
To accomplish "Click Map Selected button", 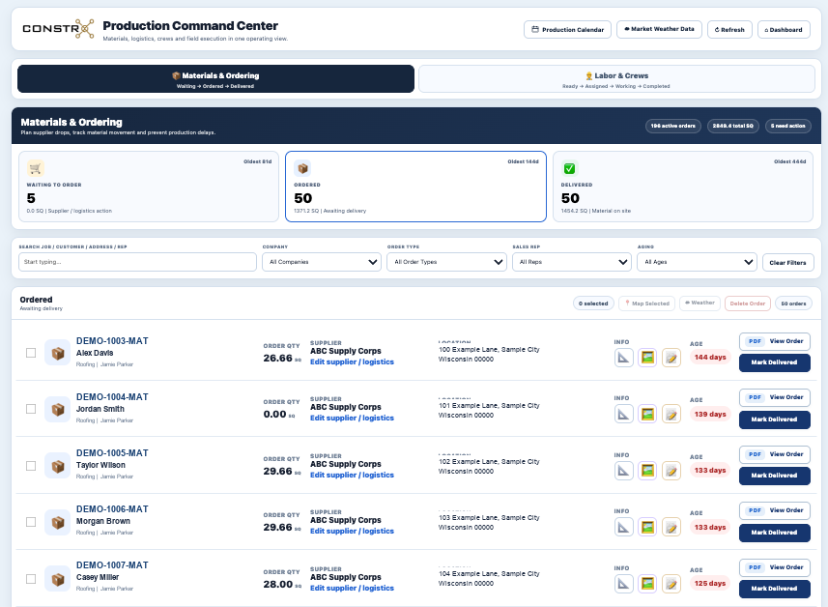I will coord(647,303).
